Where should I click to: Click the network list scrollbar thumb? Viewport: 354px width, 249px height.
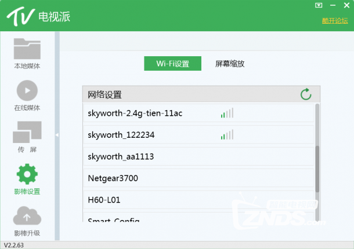[x=317, y=169]
